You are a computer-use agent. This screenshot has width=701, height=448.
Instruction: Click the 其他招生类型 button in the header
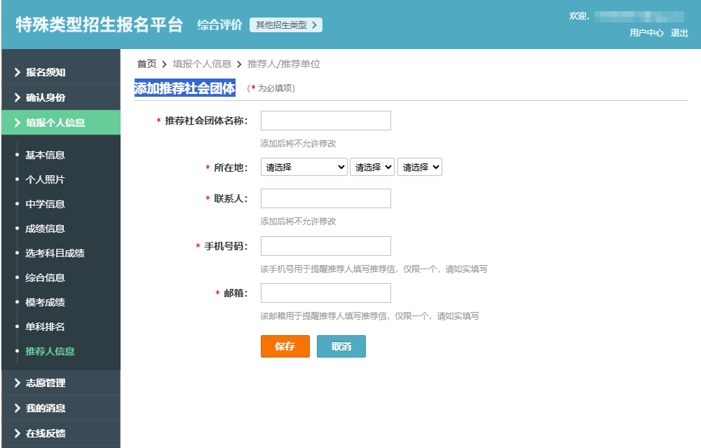[x=286, y=24]
